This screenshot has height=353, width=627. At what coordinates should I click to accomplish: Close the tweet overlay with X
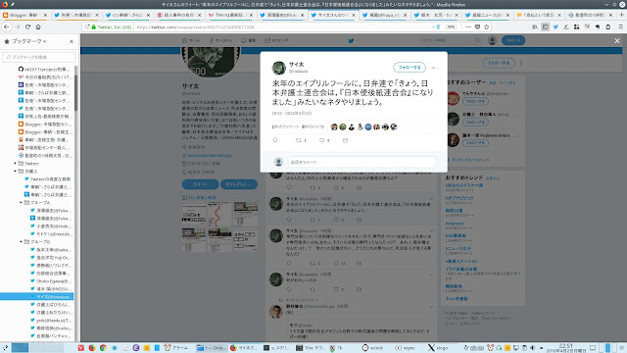pyautogui.click(x=617, y=41)
